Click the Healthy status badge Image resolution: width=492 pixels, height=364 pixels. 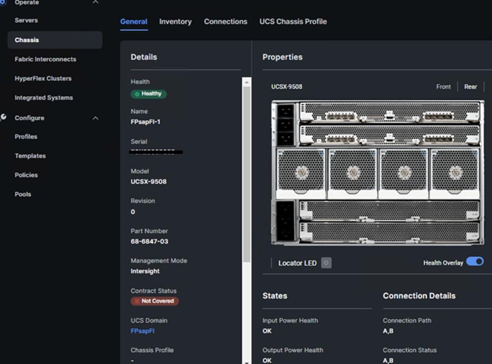(148, 94)
